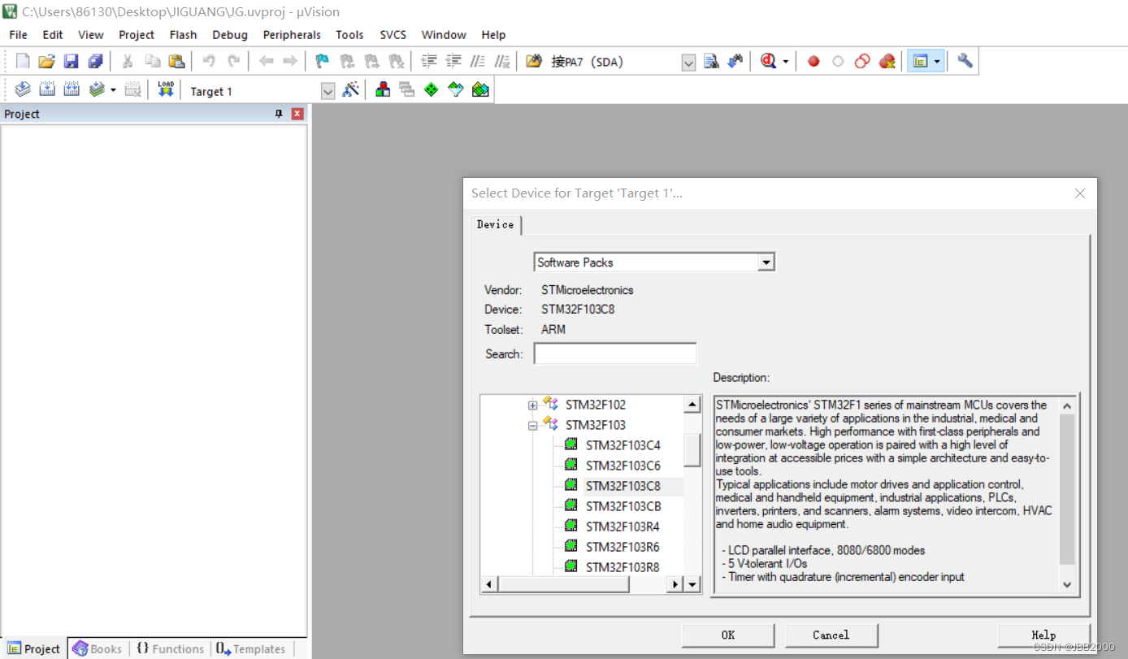The width and height of the screenshot is (1128, 659).
Task: Insert a bookmark with the flag icon
Action: coord(323,61)
